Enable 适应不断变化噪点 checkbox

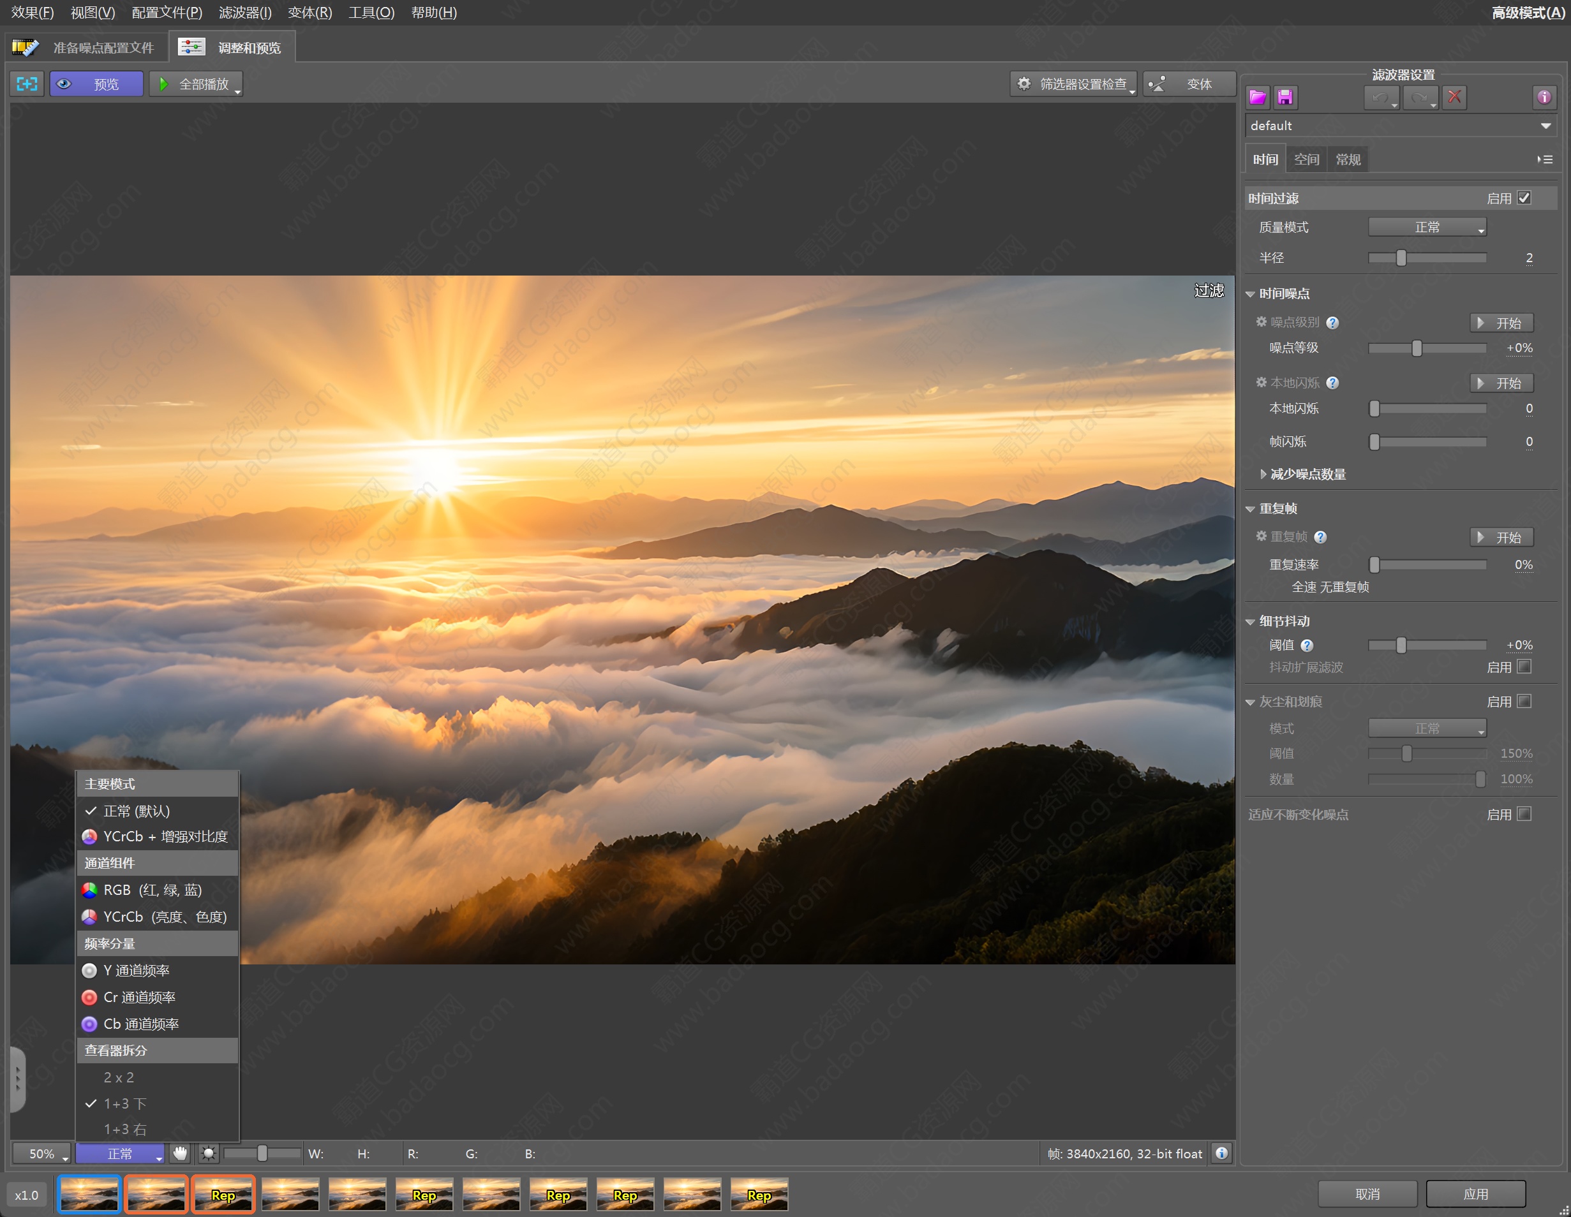coord(1524,814)
